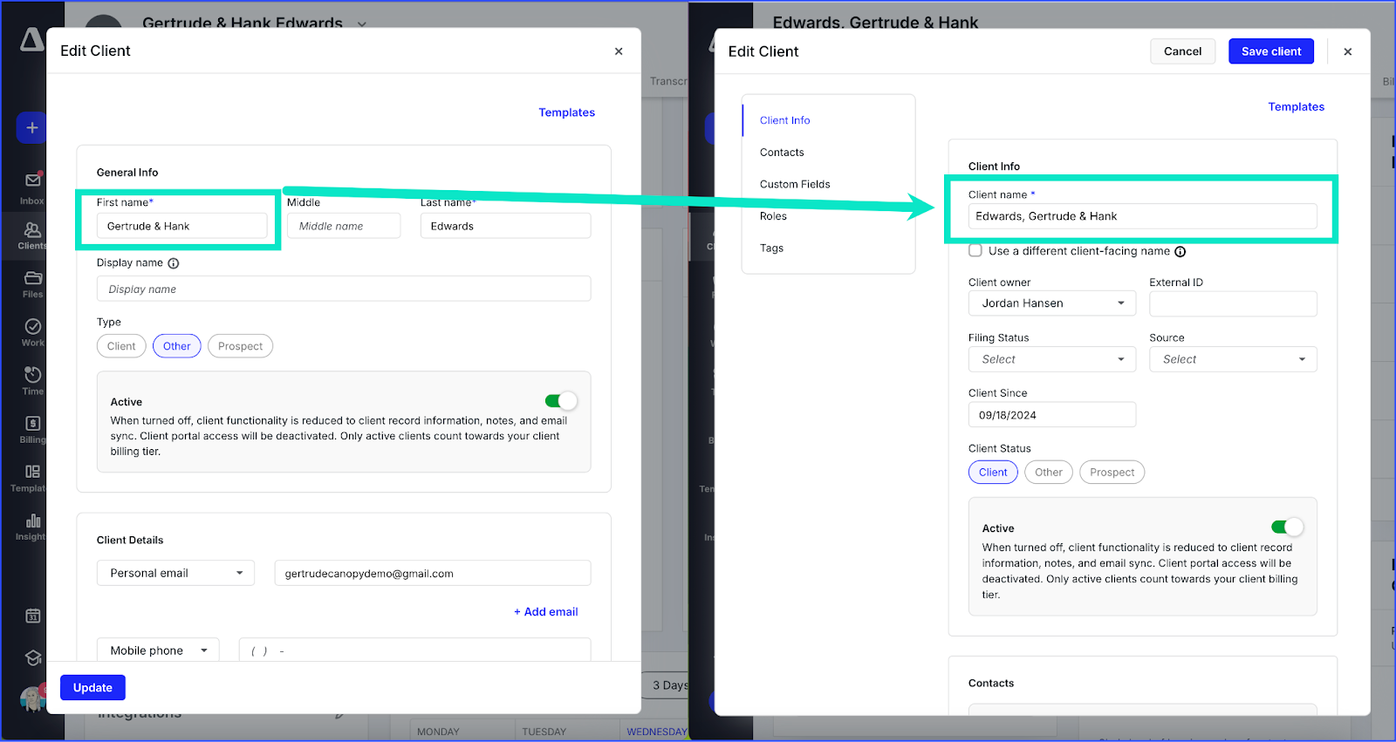This screenshot has height=742, width=1396.
Task: Open the Billing icon in sidebar
Action: pos(32,424)
